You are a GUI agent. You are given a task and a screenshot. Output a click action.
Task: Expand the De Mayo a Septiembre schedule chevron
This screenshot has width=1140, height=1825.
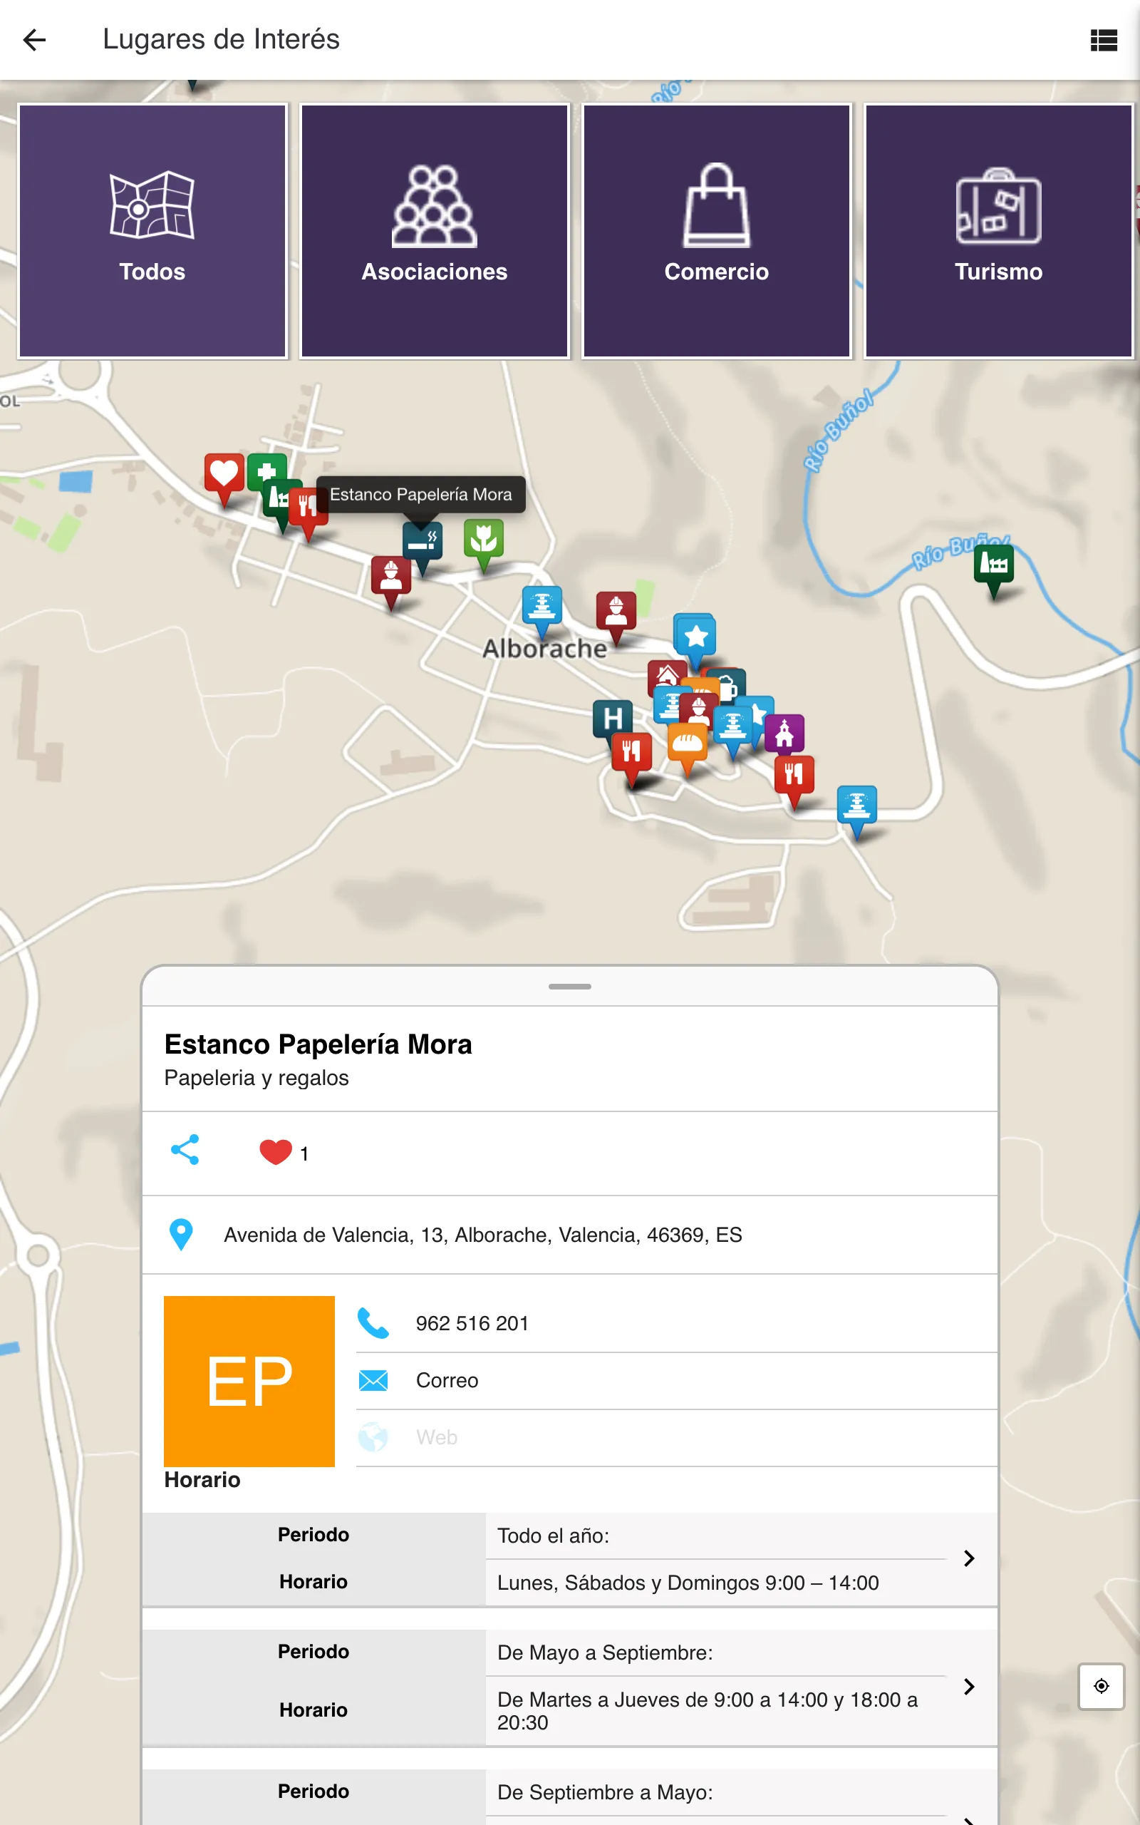[970, 1686]
